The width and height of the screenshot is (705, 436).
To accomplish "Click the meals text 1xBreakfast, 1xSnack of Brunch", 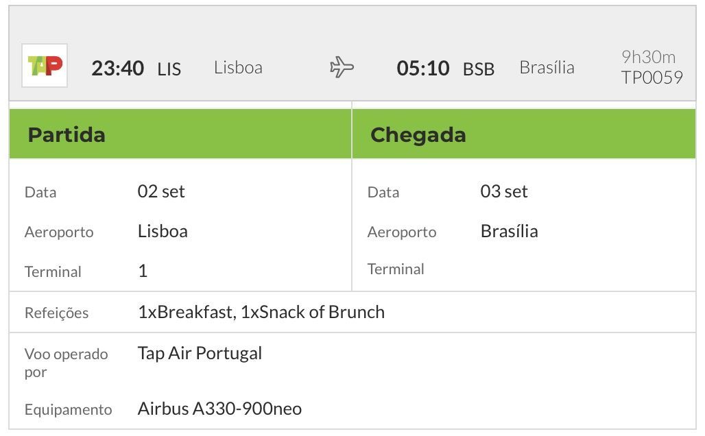I will [261, 312].
